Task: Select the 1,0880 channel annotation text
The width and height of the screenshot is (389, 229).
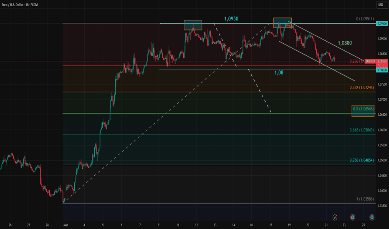Action: (x=345, y=43)
